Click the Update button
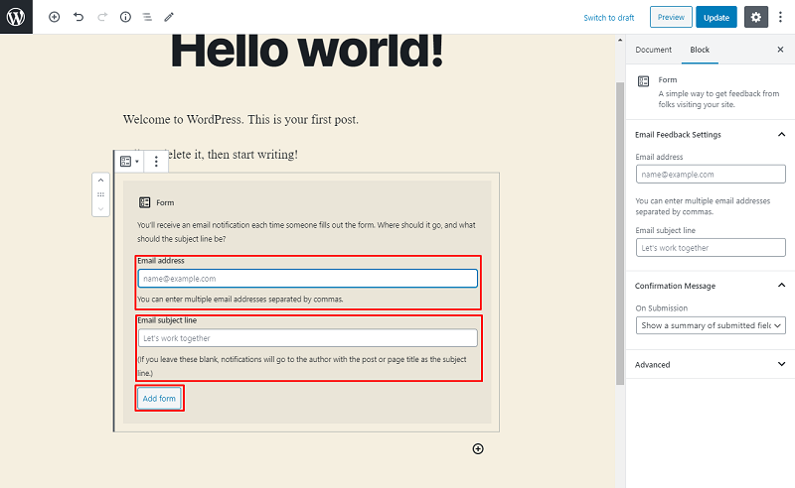Image resolution: width=795 pixels, height=488 pixels. tap(715, 17)
